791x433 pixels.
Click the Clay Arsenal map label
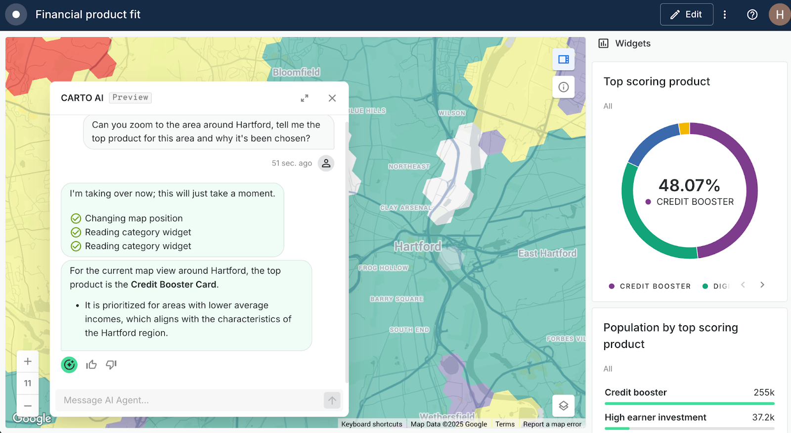(x=406, y=208)
